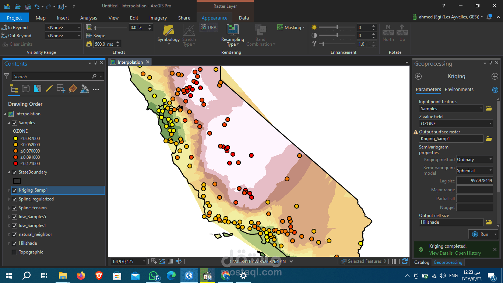Select List By Snapping icon
Viewport: 503px width, 283px height.
[61, 89]
